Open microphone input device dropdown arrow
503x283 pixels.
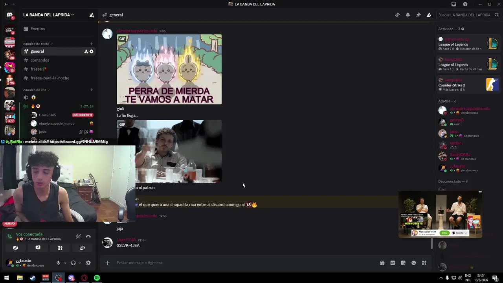65,263
